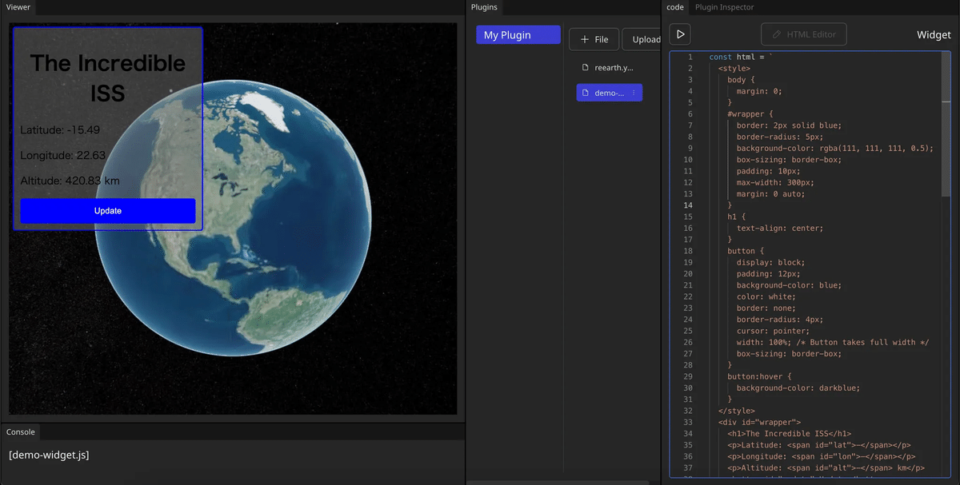
Task: Open the three-dot menu on demo file
Action: [x=634, y=93]
